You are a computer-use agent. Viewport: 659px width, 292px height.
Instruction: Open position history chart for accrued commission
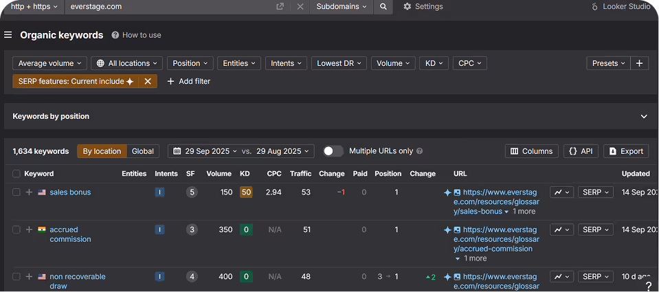pos(561,229)
